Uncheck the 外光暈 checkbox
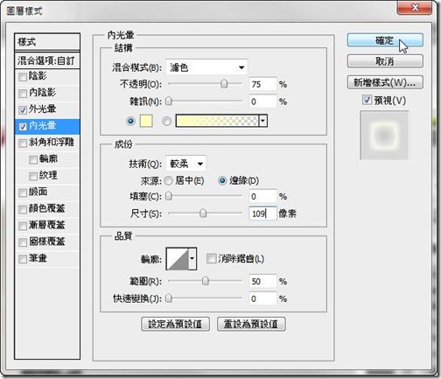This screenshot has width=441, height=379. pos(23,110)
